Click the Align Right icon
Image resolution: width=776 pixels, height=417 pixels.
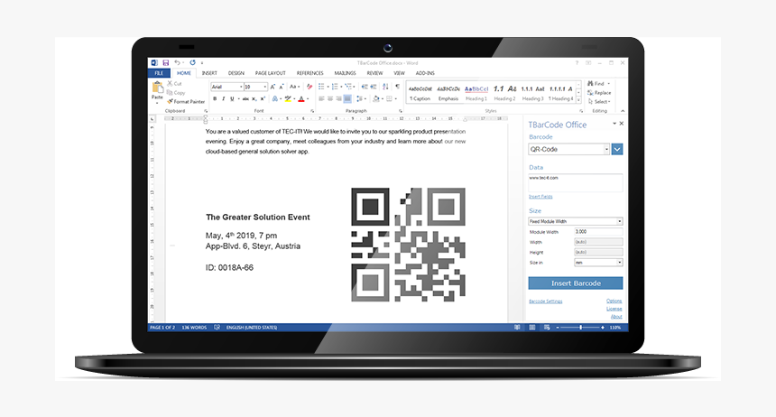338,99
